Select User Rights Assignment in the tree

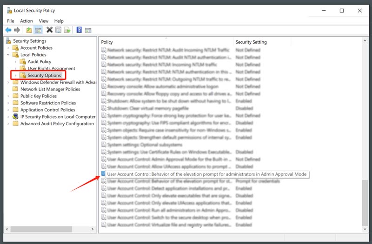tap(51, 68)
